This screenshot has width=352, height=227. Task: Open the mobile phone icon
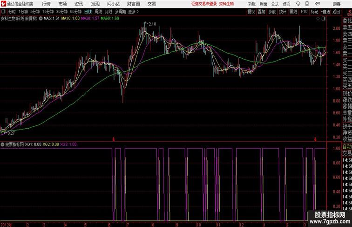307,4
